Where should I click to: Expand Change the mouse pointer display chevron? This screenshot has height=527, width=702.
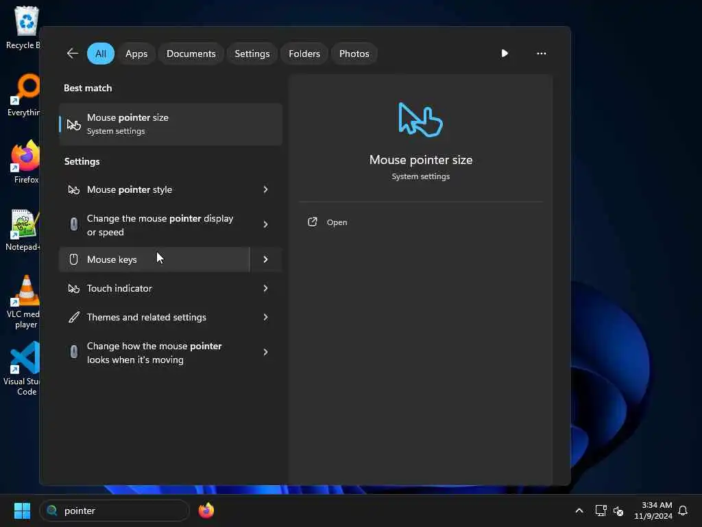pyautogui.click(x=265, y=224)
